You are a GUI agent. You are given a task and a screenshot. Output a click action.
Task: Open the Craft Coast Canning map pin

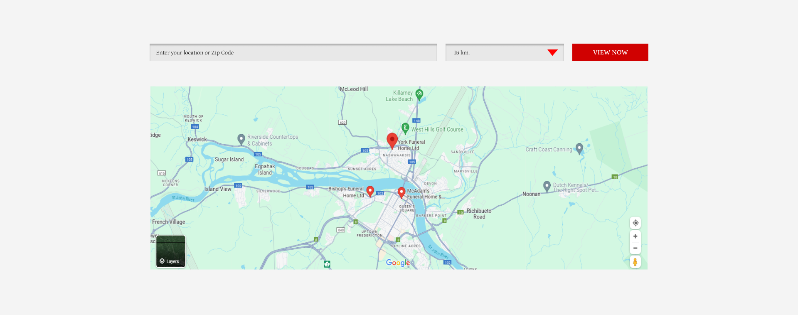pyautogui.click(x=579, y=148)
